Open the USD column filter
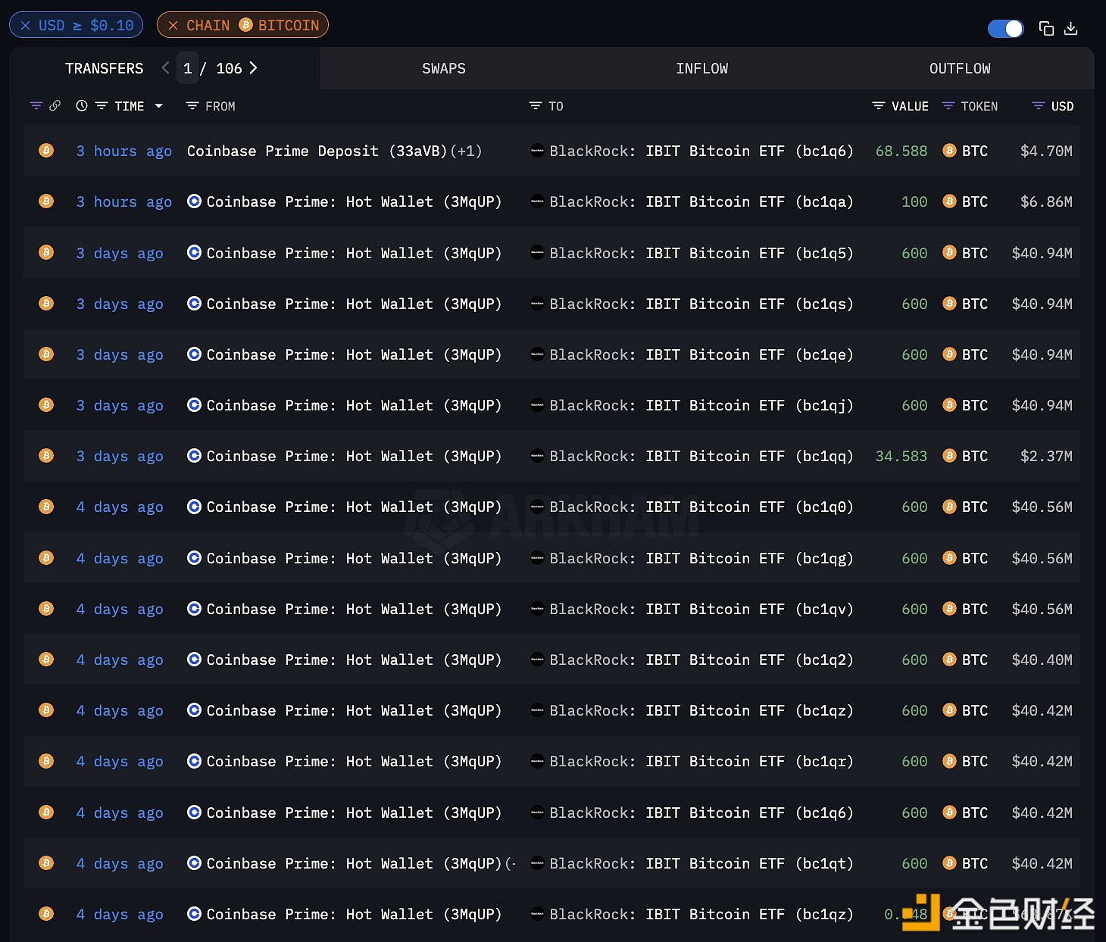This screenshot has height=942, width=1106. pos(1039,106)
